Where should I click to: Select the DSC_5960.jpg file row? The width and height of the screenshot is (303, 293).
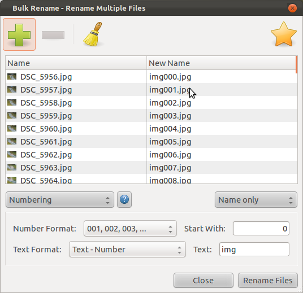(151, 129)
